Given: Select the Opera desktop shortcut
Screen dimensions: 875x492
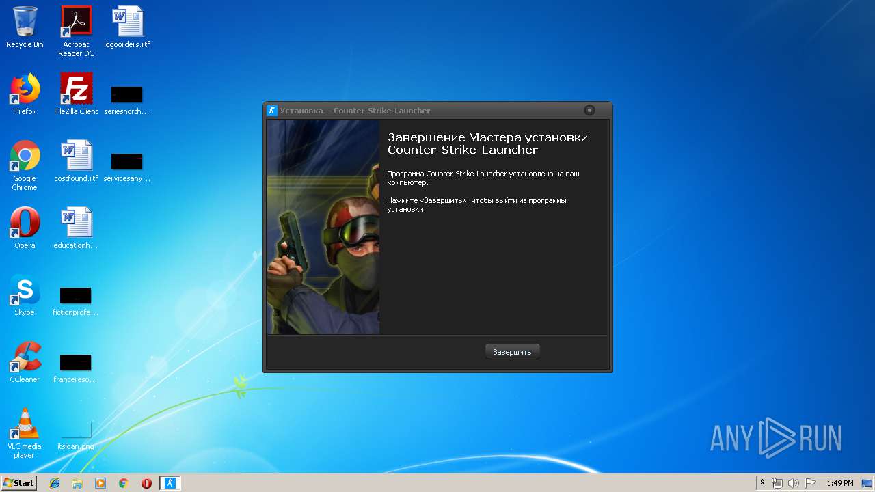Looking at the screenshot, I should click(x=25, y=228).
